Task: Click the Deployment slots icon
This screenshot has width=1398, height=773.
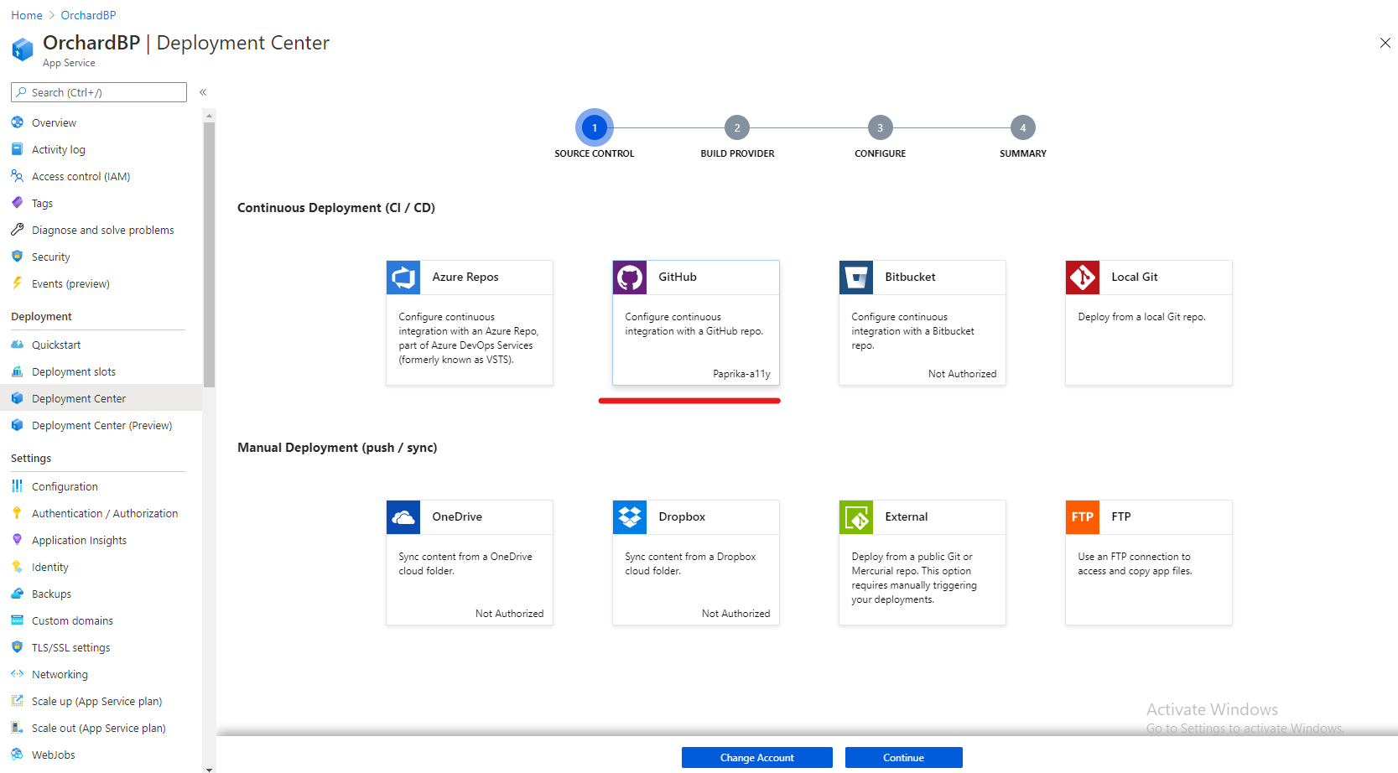Action: pyautogui.click(x=17, y=371)
